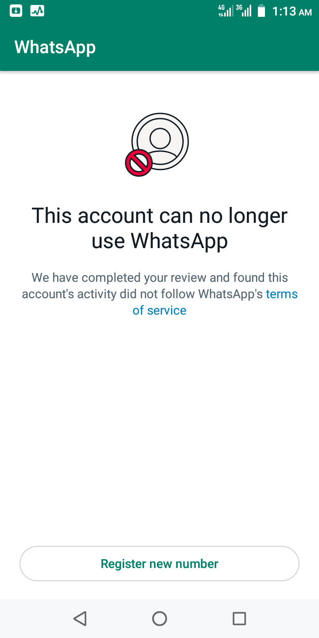The image size is (319, 638).
Task: Tap the 3G signal strength indicator
Action: pyautogui.click(x=244, y=11)
